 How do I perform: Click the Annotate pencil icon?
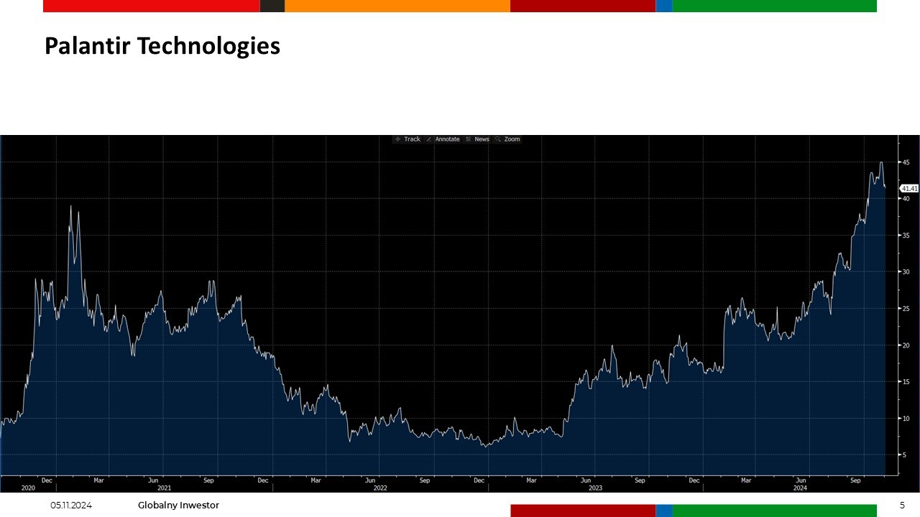tap(430, 139)
